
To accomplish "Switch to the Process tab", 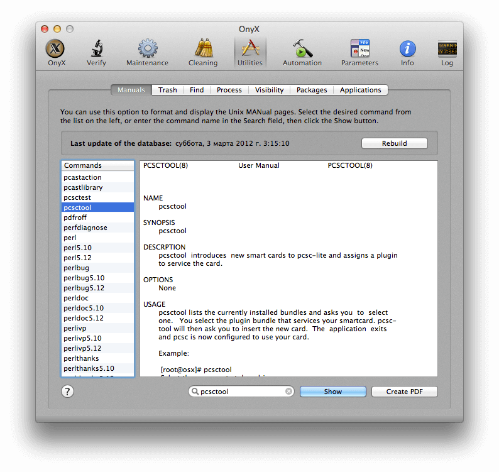I will pos(229,90).
